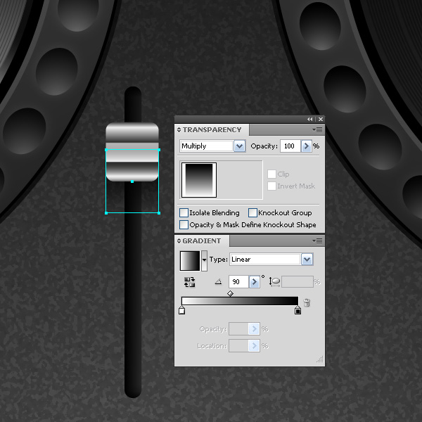Image resolution: width=422 pixels, height=422 pixels.
Task: Click the disabled aspect ratio field
Action: pos(298,282)
